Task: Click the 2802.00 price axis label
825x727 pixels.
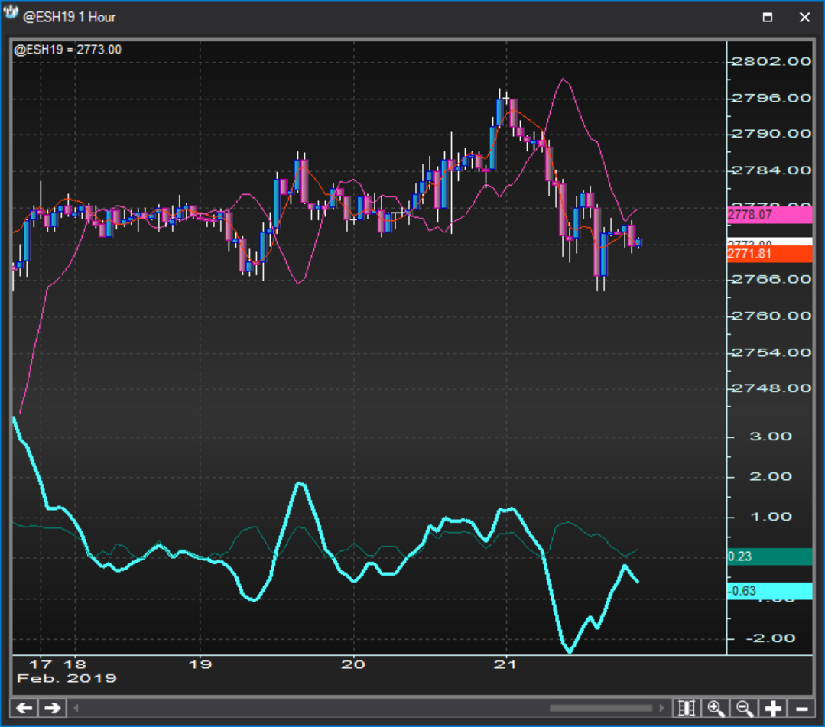Action: pyautogui.click(x=771, y=62)
